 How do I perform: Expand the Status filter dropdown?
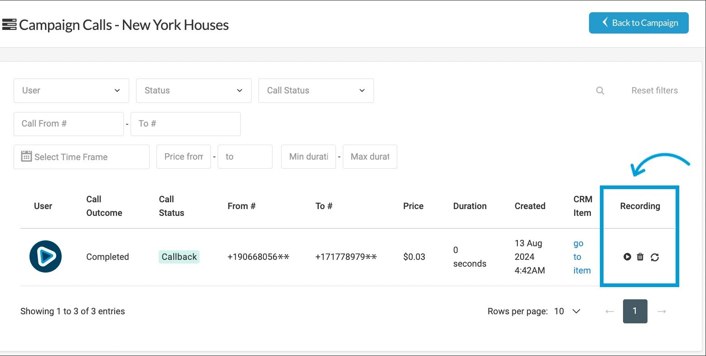point(194,91)
